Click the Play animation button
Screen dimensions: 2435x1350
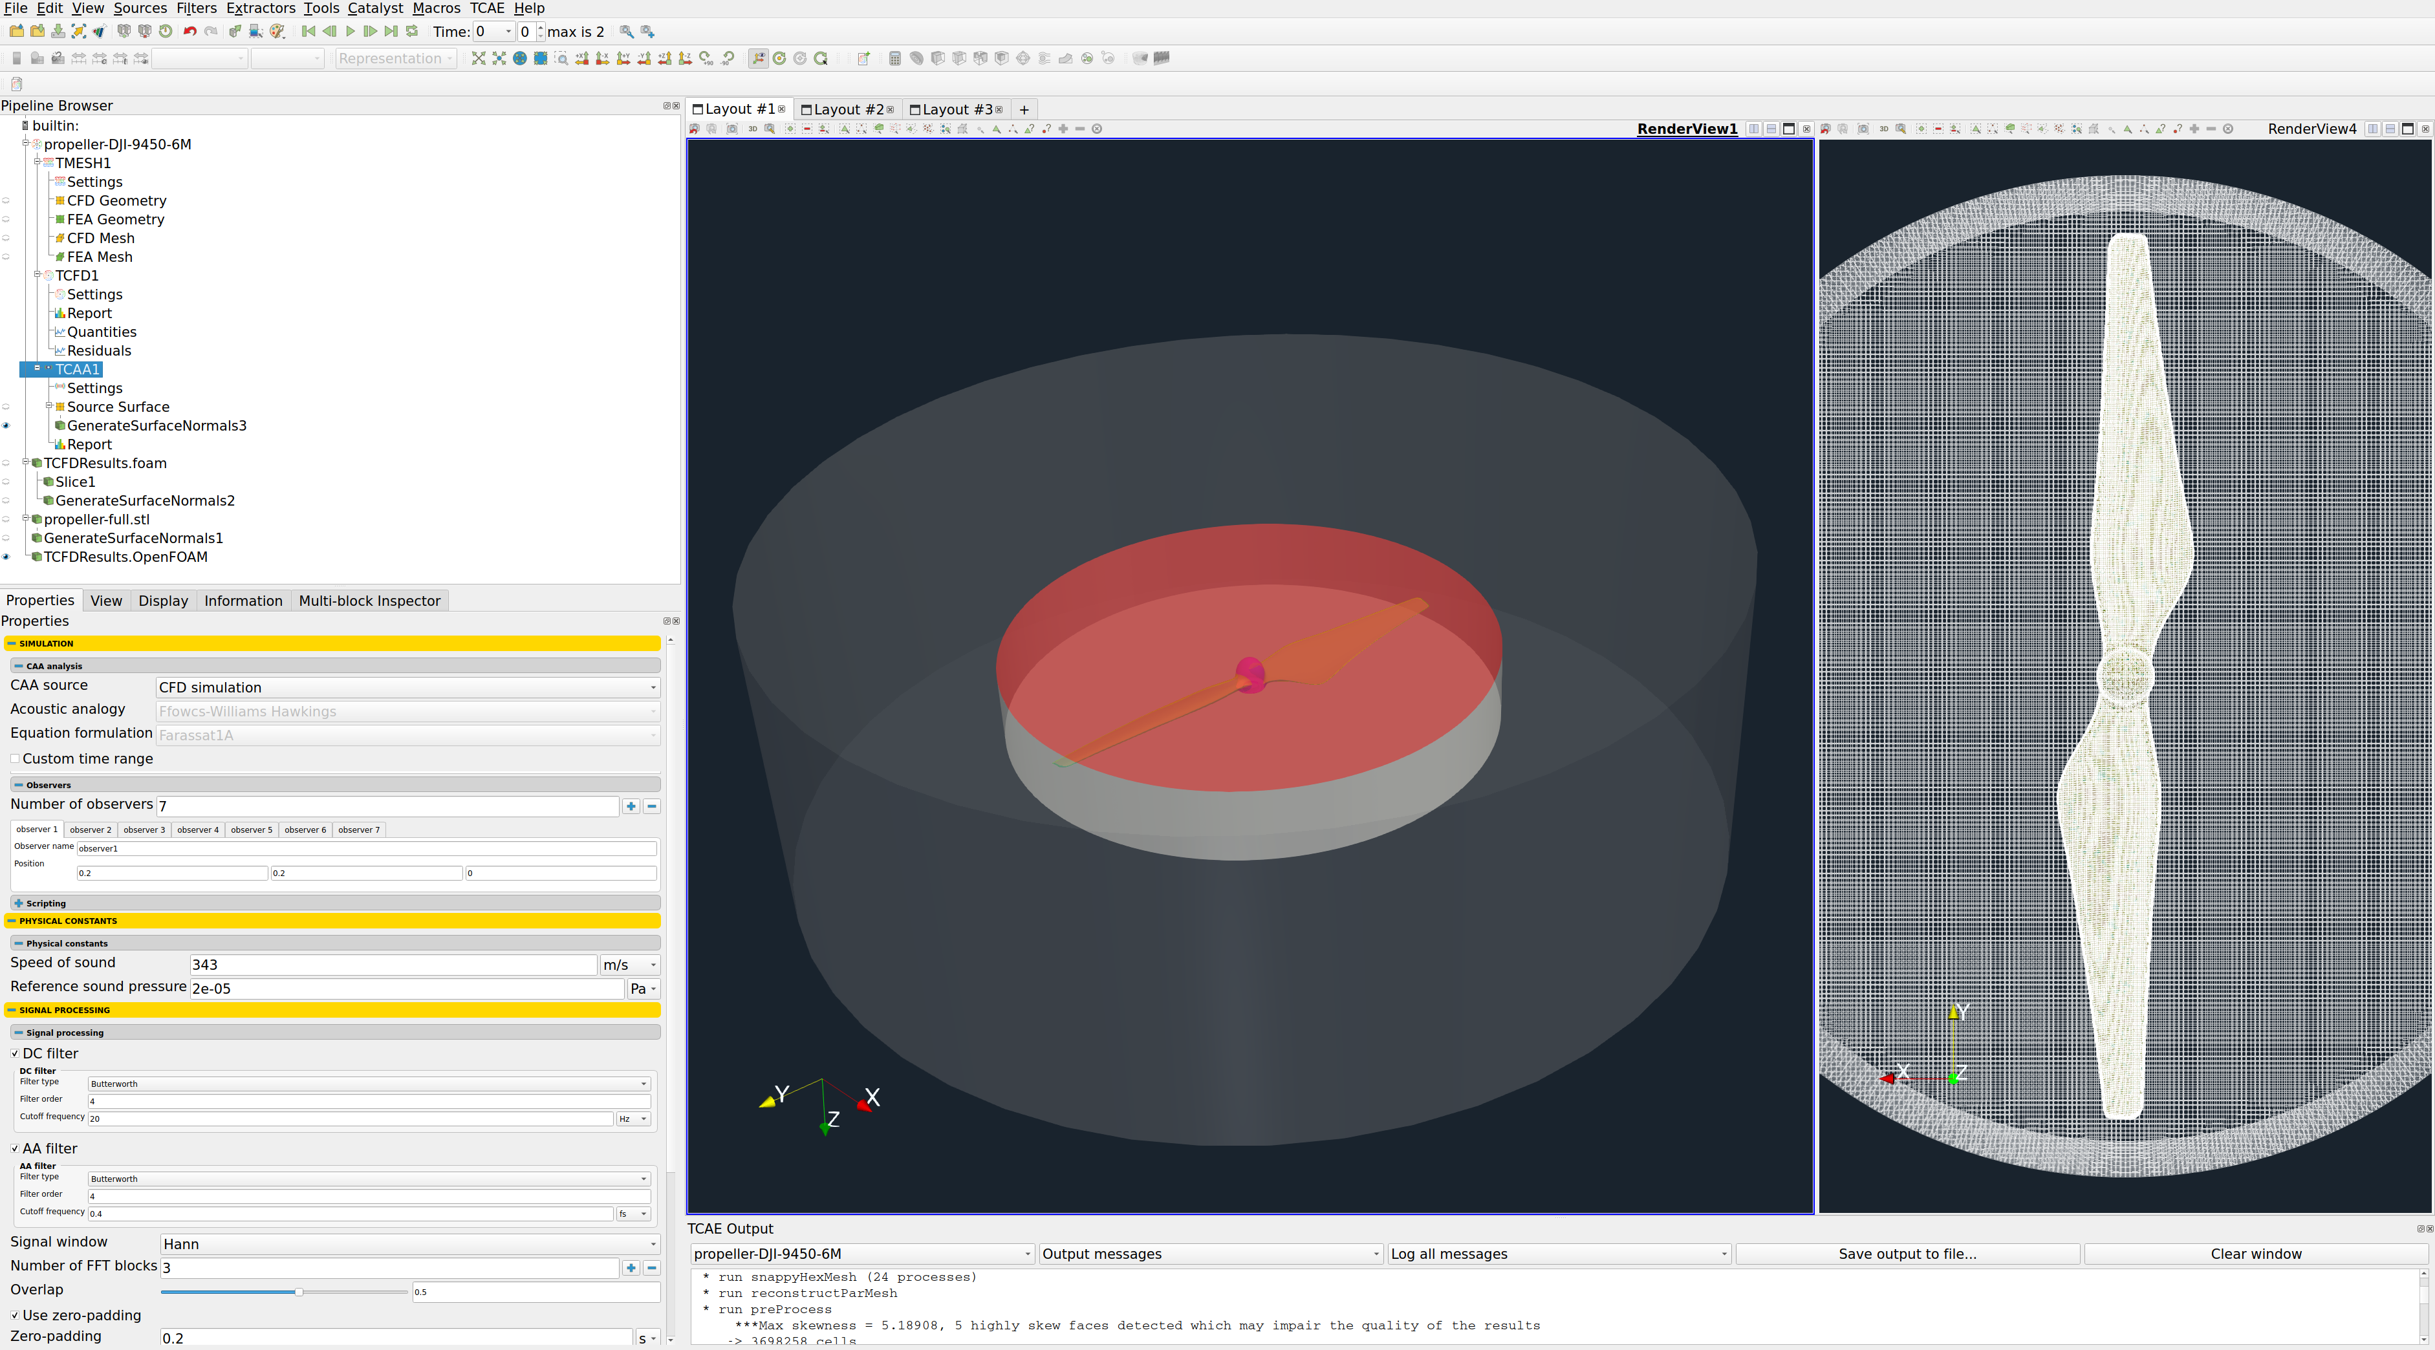[x=350, y=31]
